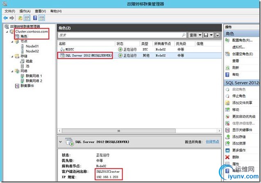The image size is (261, 183).
Task: Click the magnifier icon in search box
Action: [x=184, y=35]
